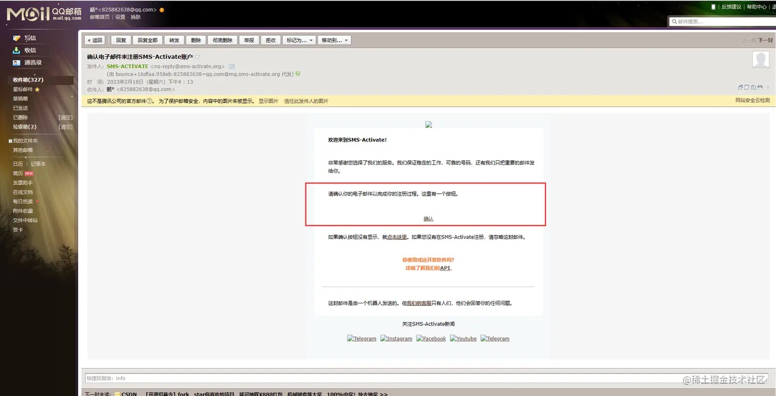Open 文件中转站 file transfer station
Screen dimensions: 776x396
point(25,220)
